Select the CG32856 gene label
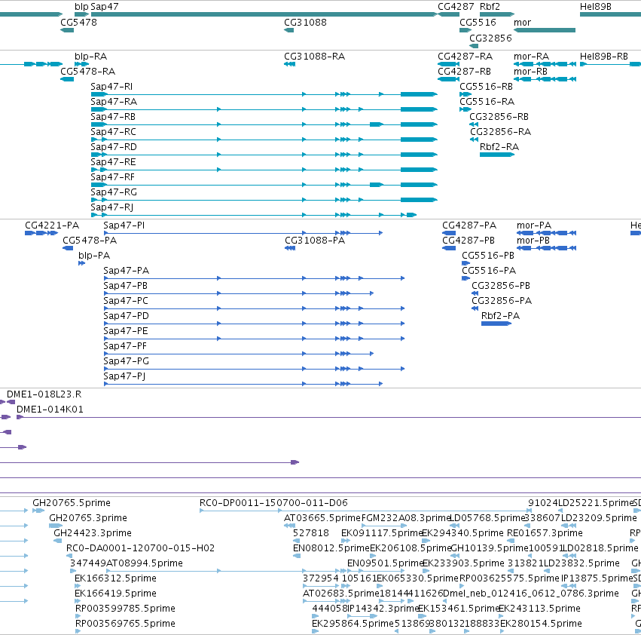Screen dimensions: 641x635 coord(490,38)
